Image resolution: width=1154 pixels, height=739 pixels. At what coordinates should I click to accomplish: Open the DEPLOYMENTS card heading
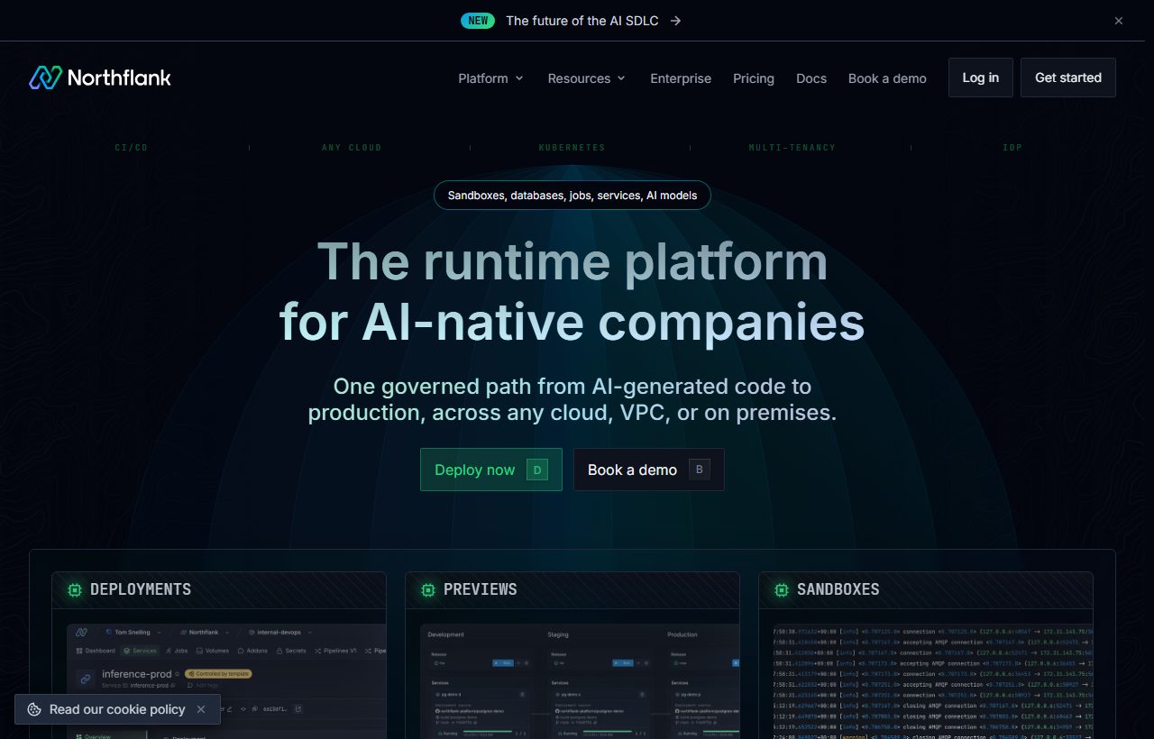(x=141, y=589)
